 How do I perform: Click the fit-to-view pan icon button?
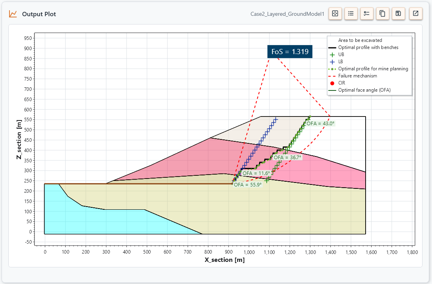point(335,13)
